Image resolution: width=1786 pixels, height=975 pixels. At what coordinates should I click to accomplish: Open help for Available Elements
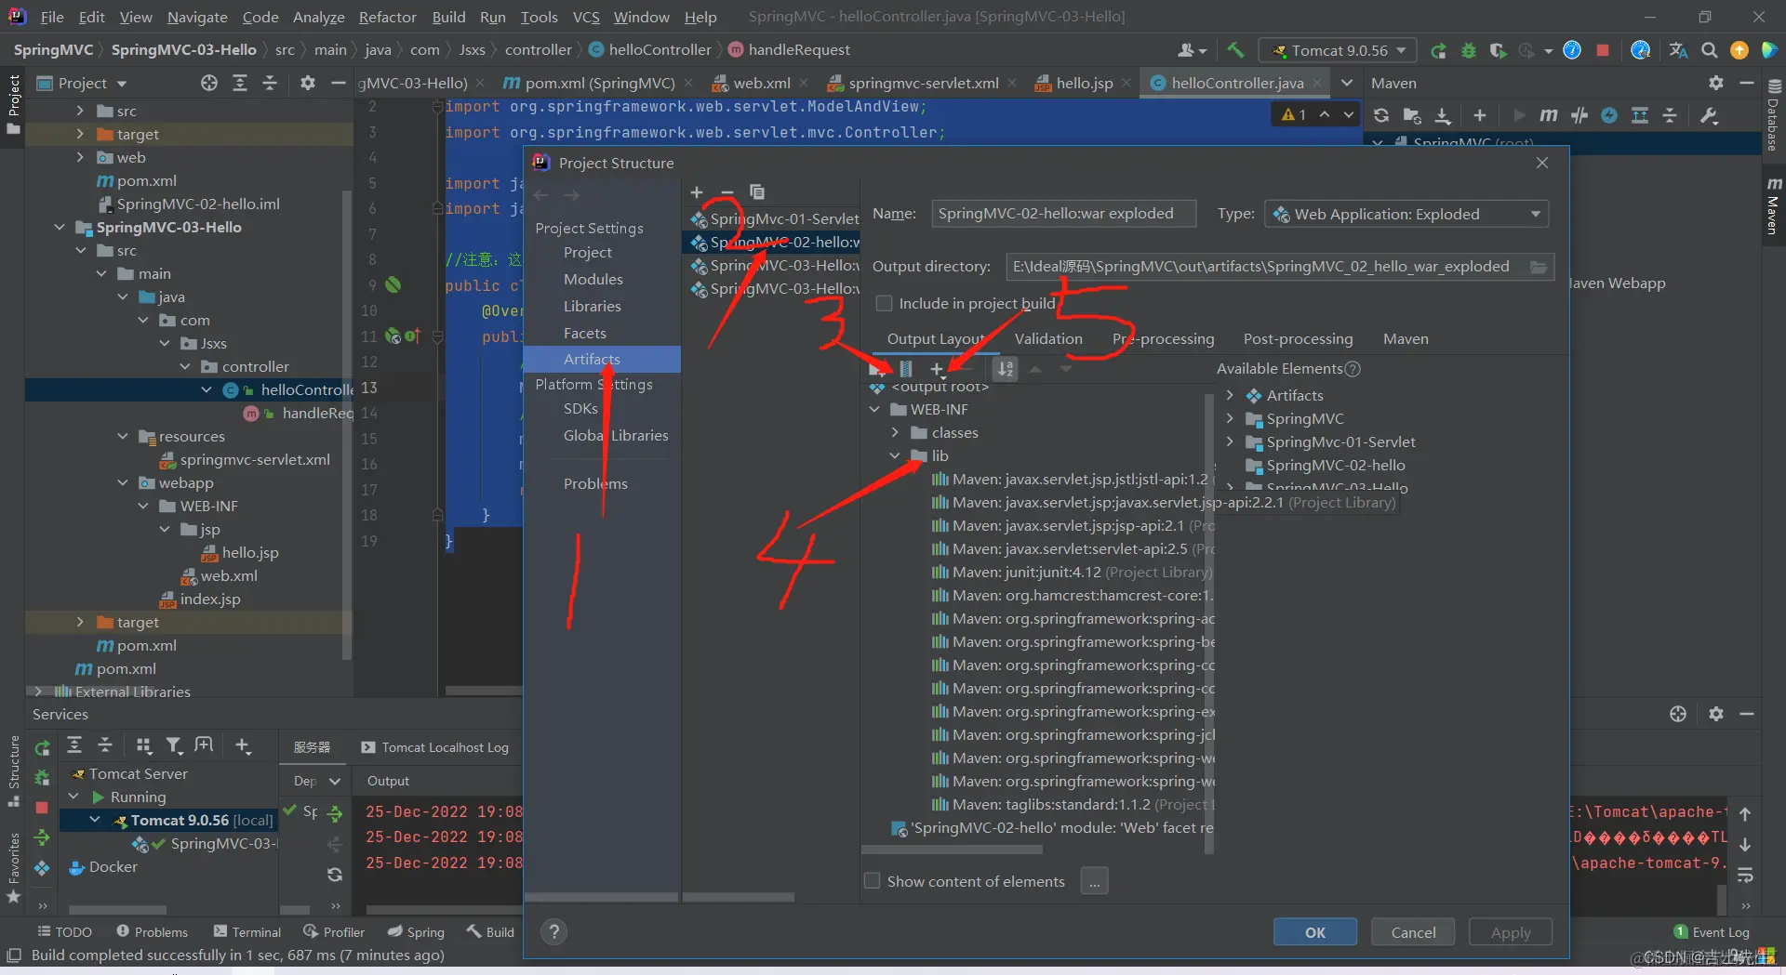coord(1353,369)
